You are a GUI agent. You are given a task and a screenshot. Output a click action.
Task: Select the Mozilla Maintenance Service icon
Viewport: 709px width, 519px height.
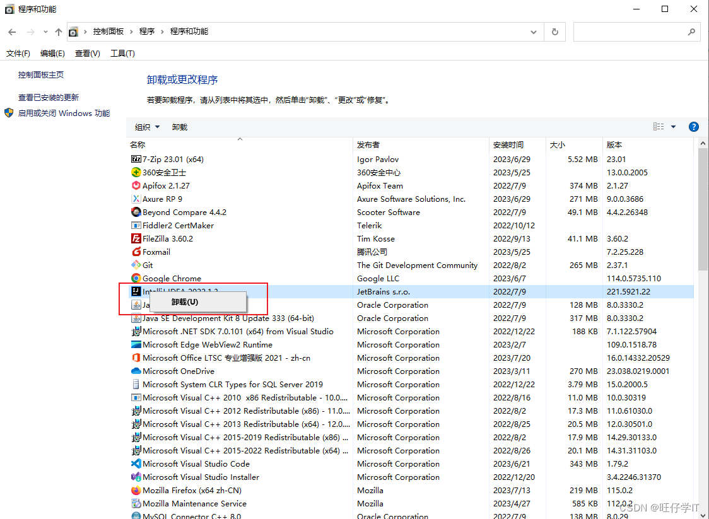coord(136,503)
